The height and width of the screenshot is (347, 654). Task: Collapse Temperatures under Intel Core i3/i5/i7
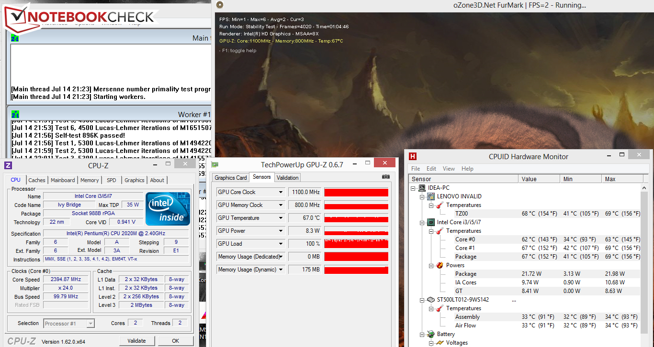tap(431, 231)
